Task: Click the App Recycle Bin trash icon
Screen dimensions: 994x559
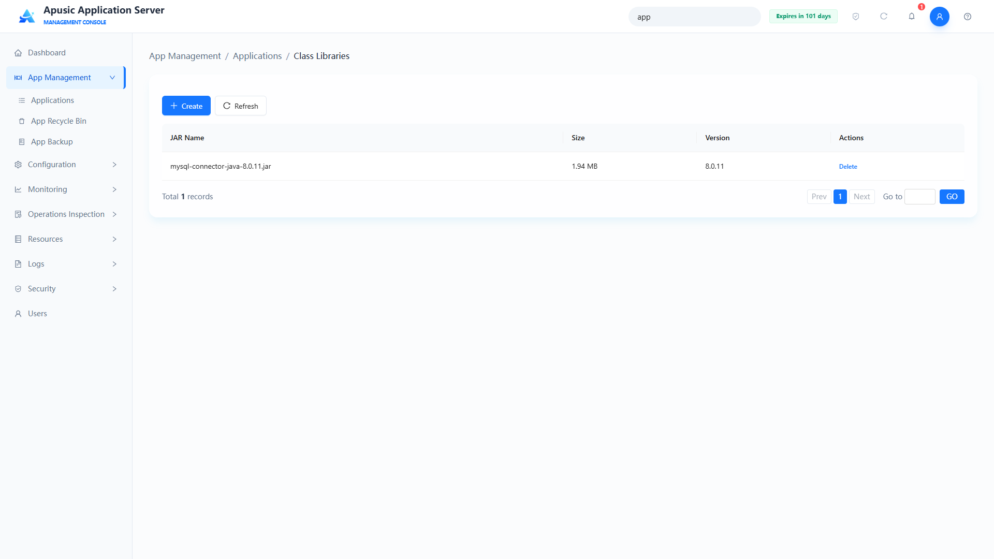Action: click(x=22, y=121)
